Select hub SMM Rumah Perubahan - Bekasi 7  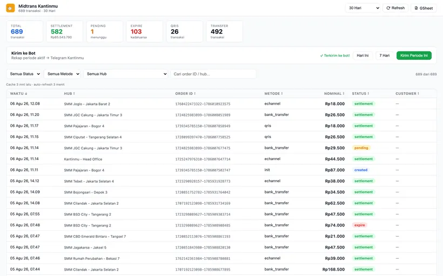pos(92,259)
